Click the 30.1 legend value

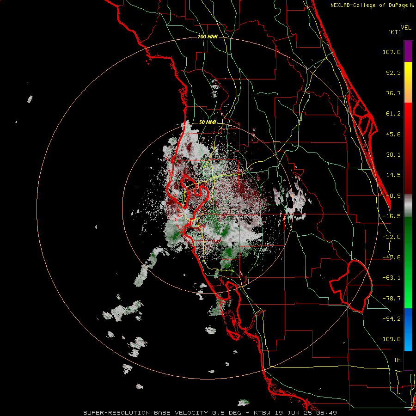tap(393, 155)
